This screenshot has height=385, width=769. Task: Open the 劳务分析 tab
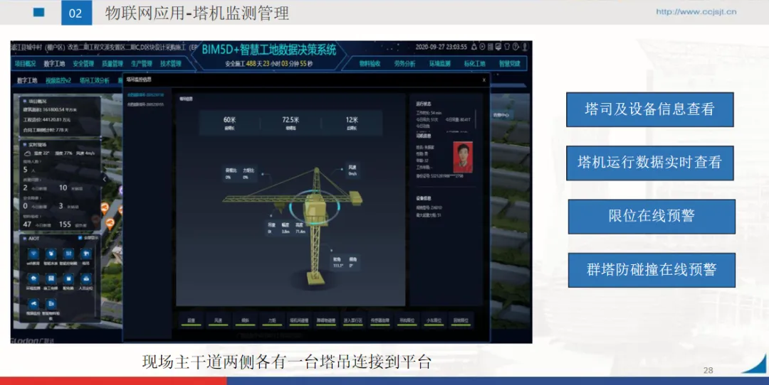coord(404,64)
